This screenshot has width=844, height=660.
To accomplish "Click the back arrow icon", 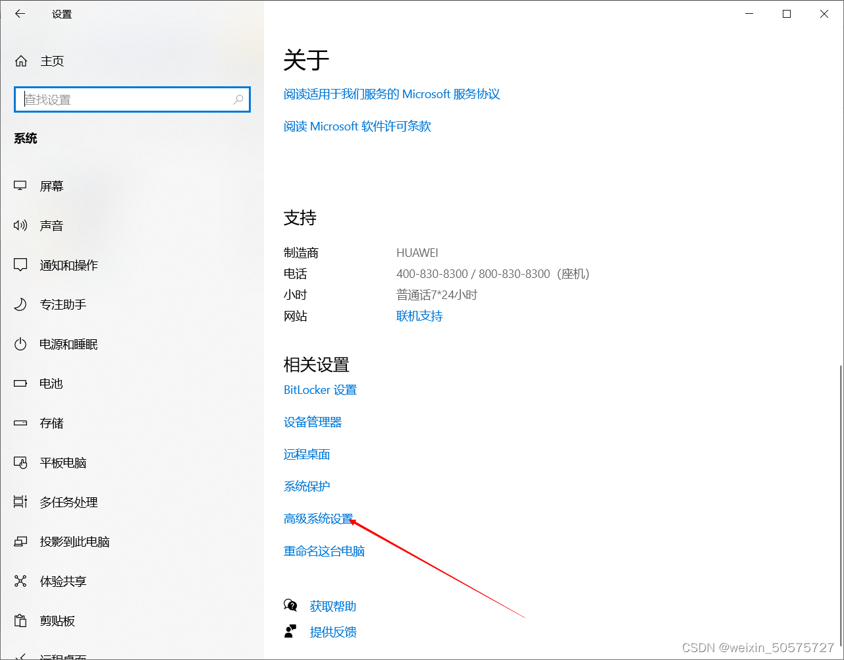I will pos(20,13).
